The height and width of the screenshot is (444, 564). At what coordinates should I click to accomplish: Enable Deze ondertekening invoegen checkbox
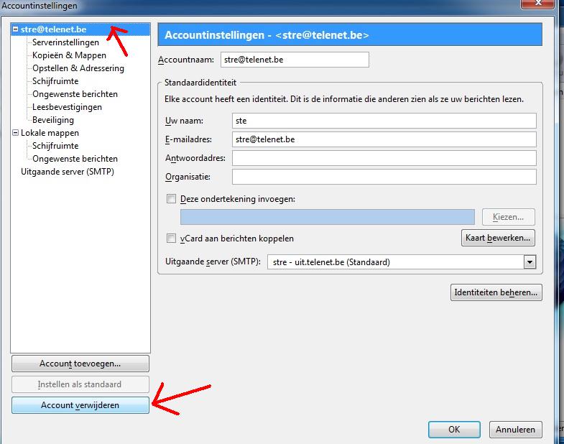[x=171, y=198]
